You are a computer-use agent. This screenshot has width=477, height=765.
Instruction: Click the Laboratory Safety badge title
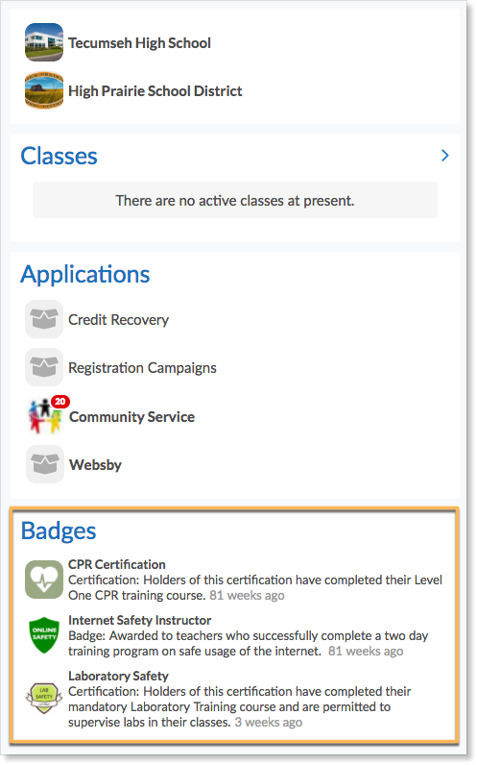coord(118,677)
